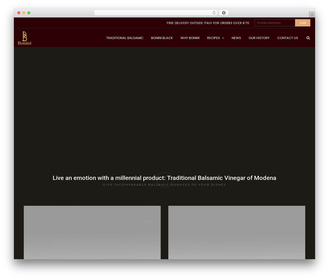Reload the page with the refresh icon
Viewport: 329px width, 279px height.
click(214, 13)
